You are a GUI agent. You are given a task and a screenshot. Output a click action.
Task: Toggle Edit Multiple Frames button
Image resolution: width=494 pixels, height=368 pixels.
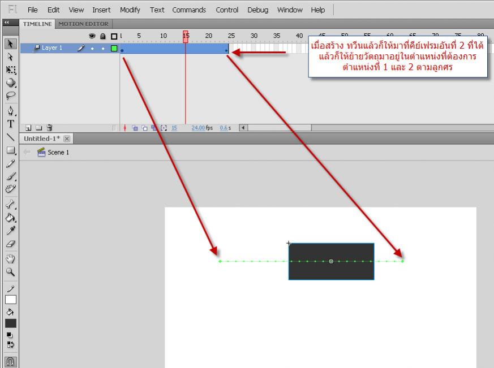[x=154, y=128]
